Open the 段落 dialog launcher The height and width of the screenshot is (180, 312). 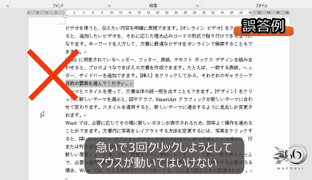pyautogui.click(x=197, y=5)
